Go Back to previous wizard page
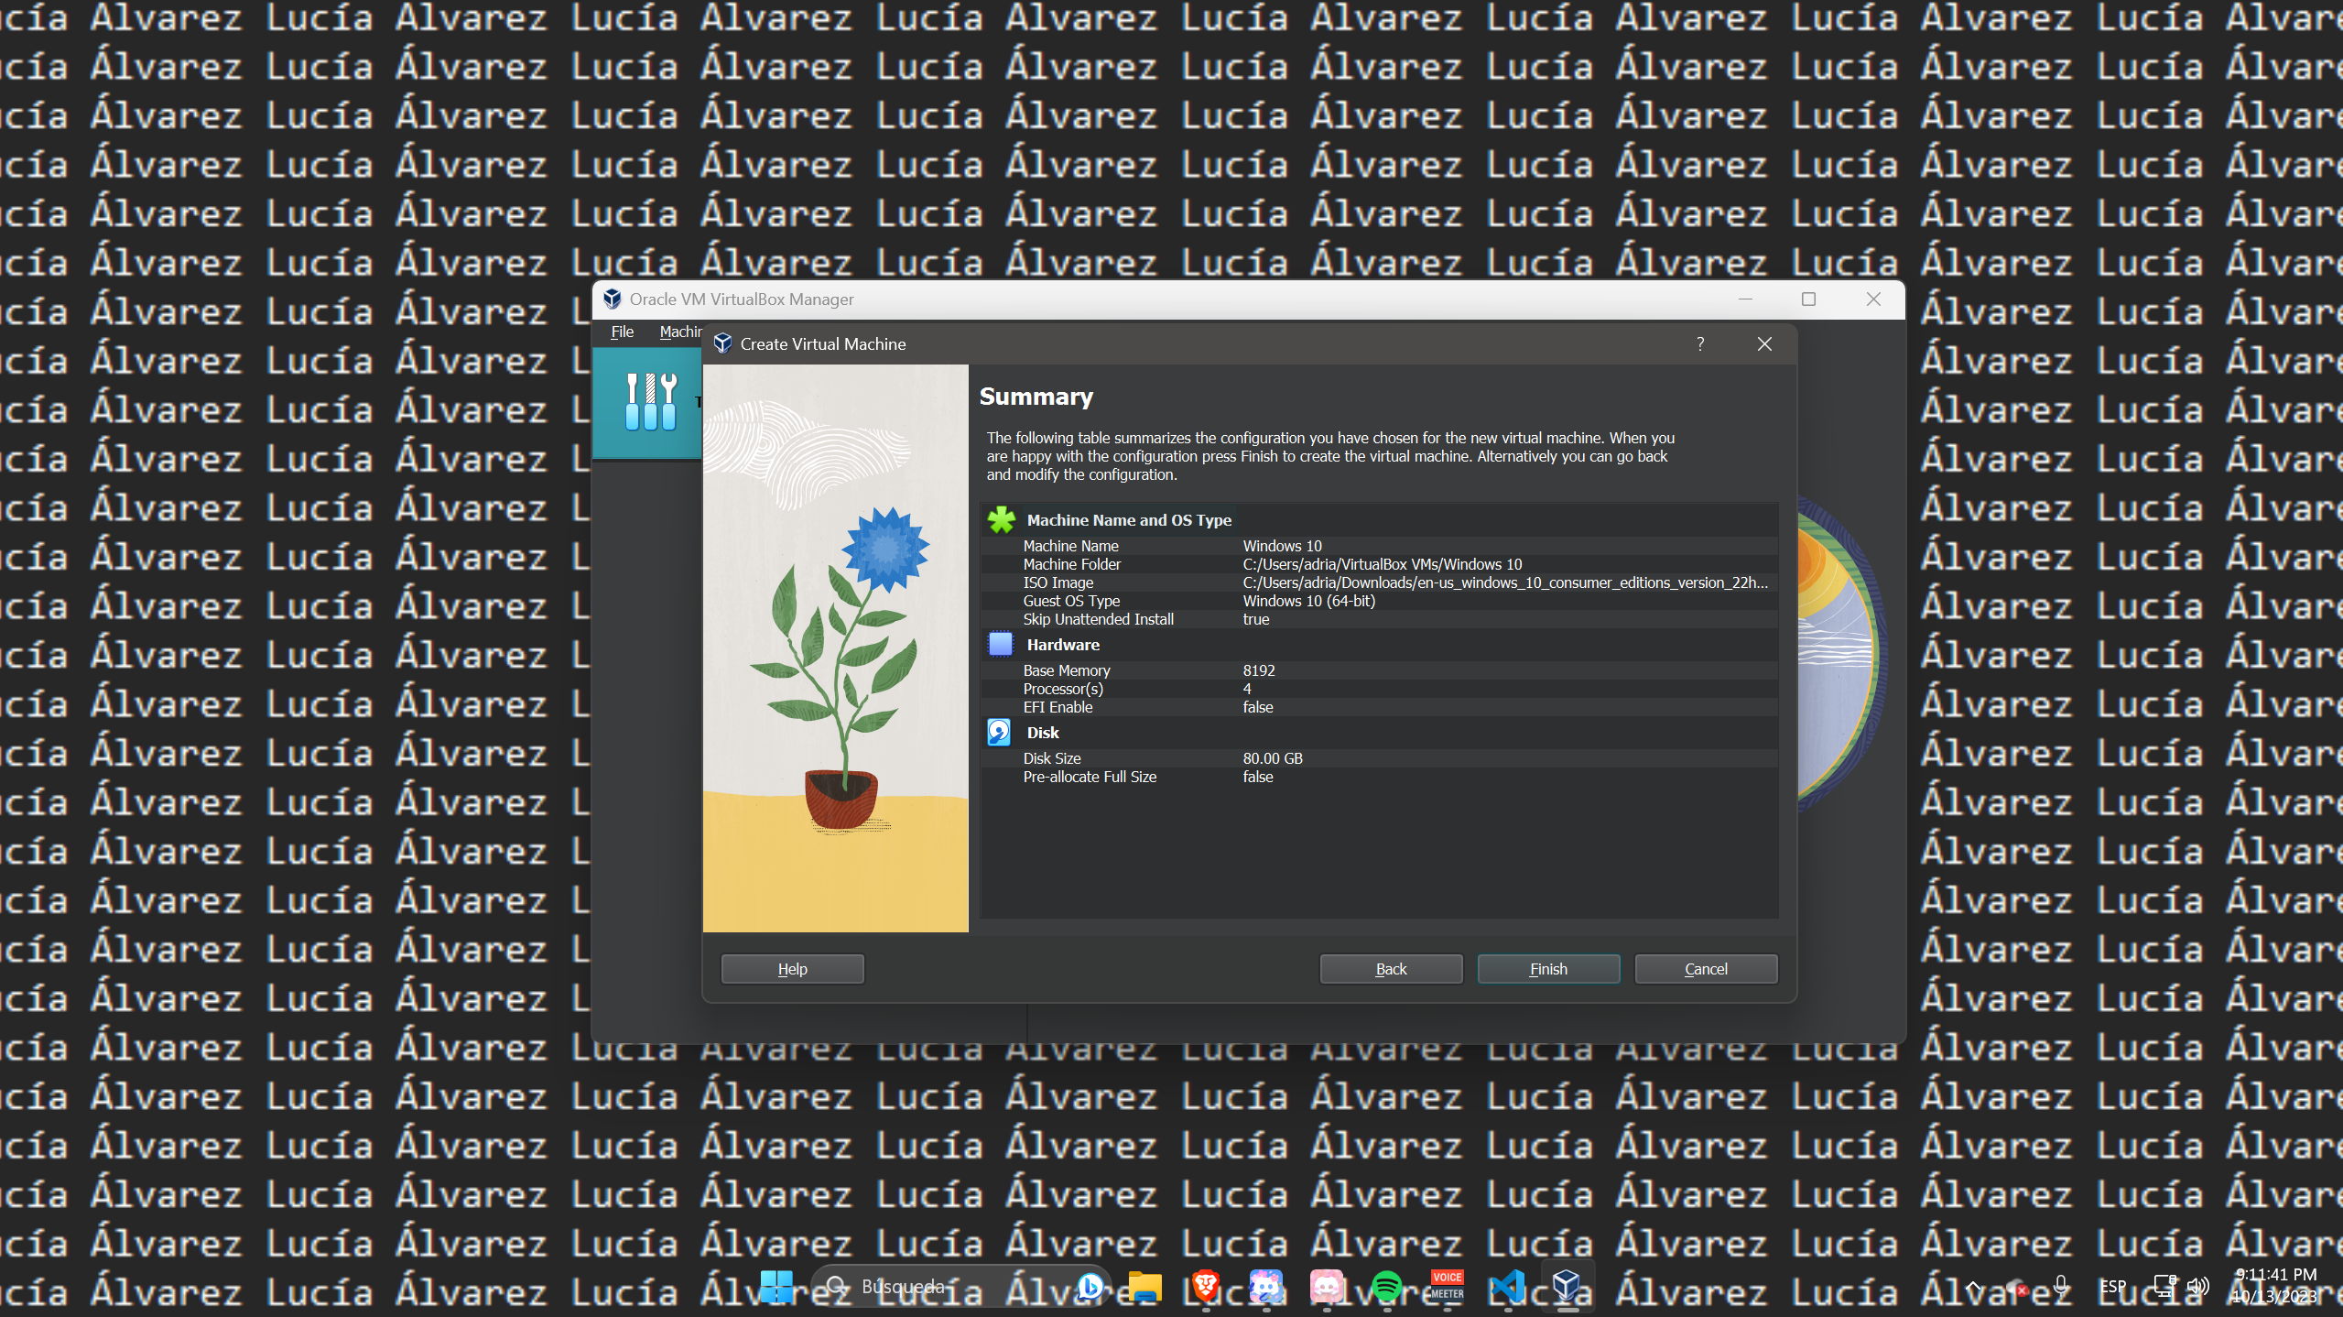Screen dimensions: 2343x1317 [x=1391, y=969]
